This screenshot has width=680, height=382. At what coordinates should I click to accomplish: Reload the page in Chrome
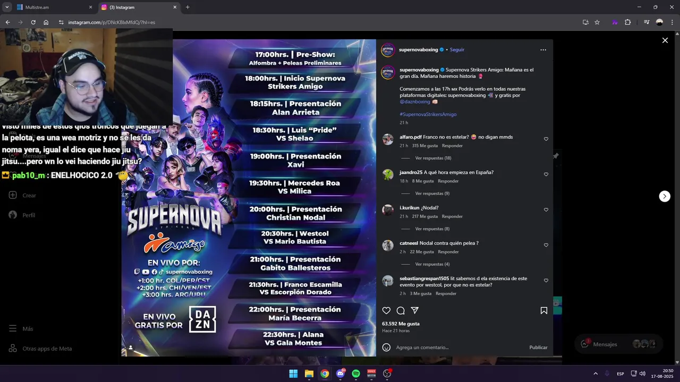pyautogui.click(x=33, y=22)
